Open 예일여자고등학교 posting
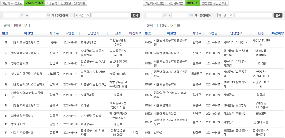This screenshot has width=285, height=138. pos(22,133)
